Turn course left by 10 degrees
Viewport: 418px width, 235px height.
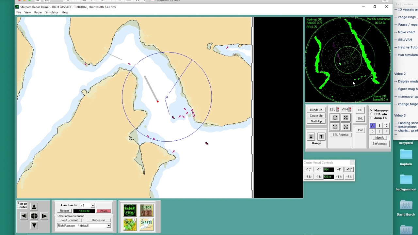(x=309, y=170)
